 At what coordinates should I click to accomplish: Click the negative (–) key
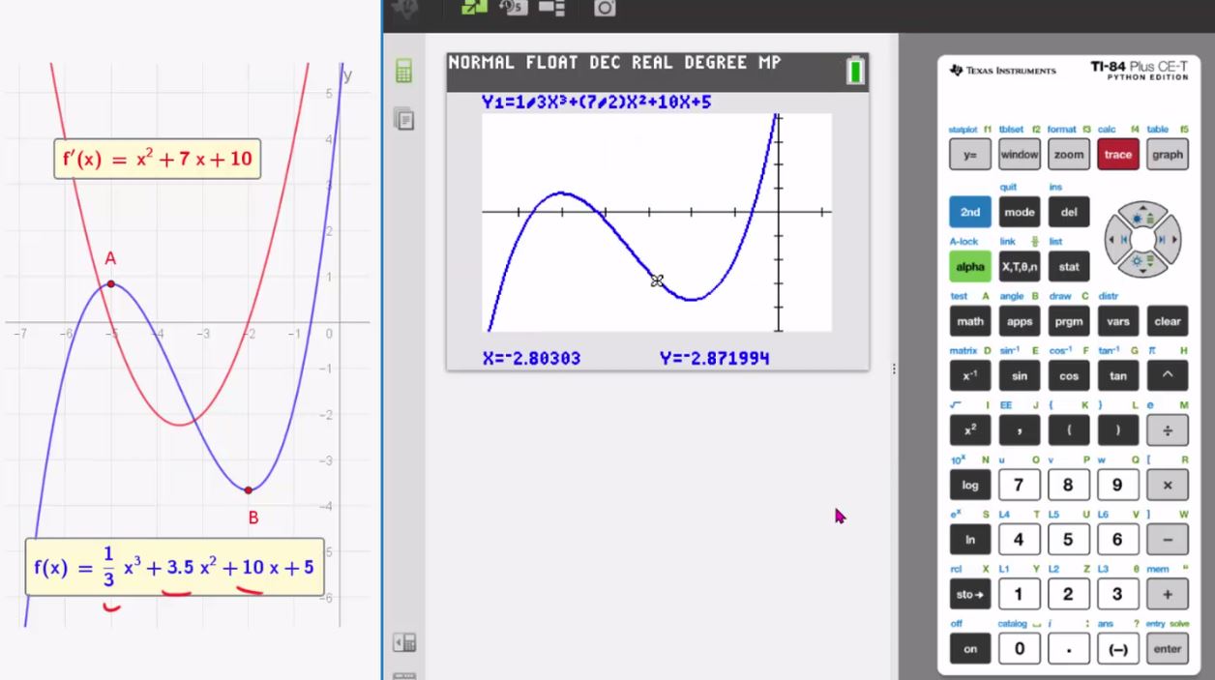point(1117,649)
